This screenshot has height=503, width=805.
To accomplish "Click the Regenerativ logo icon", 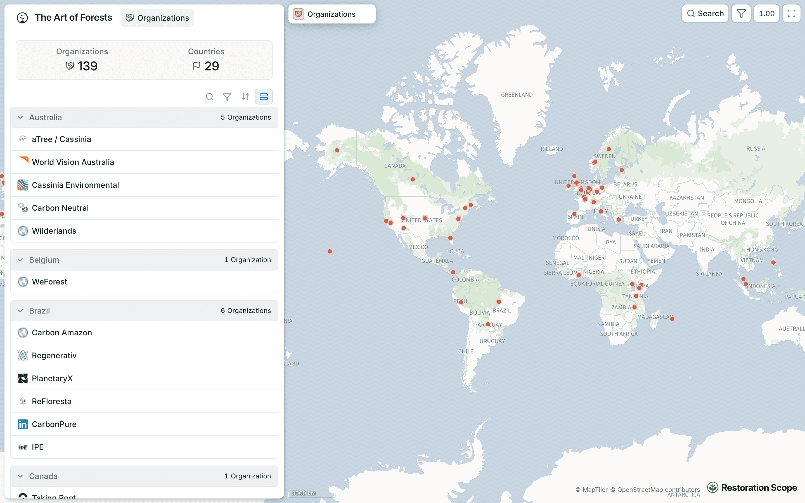I will pyautogui.click(x=23, y=356).
